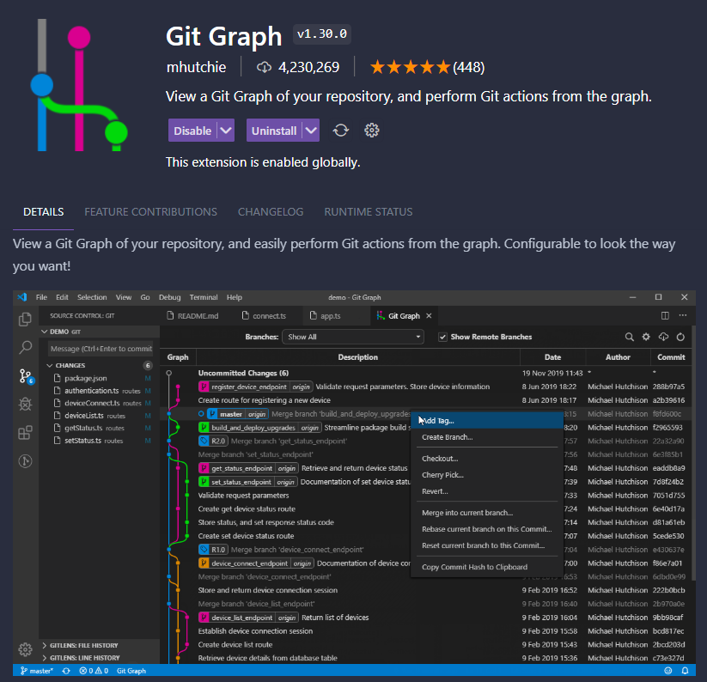Choose Add Tag... from context menu
Image resolution: width=707 pixels, height=682 pixels.
pyautogui.click(x=487, y=421)
